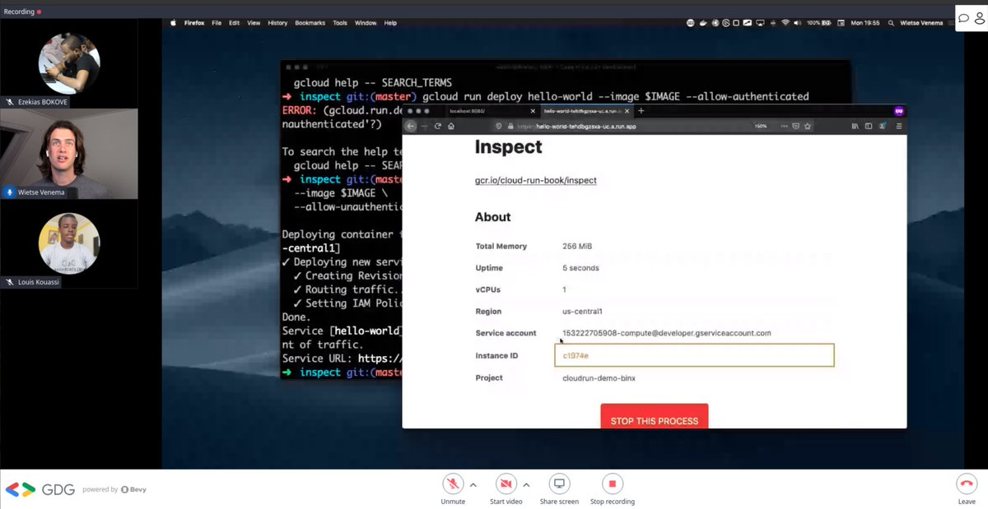This screenshot has width=988, height=509.
Task: Open the Bookmarks menu
Action: pyautogui.click(x=311, y=23)
